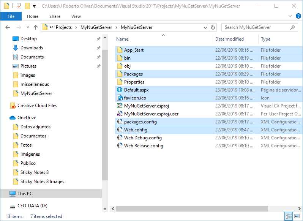The width and height of the screenshot is (303, 221).
Task: Open the Explorer Help icon
Action: pos(298,16)
